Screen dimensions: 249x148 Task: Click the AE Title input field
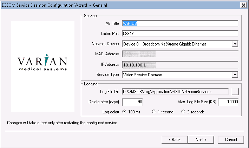[x=180, y=23]
